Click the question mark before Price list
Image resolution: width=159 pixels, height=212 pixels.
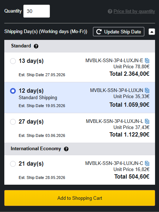[110, 11]
